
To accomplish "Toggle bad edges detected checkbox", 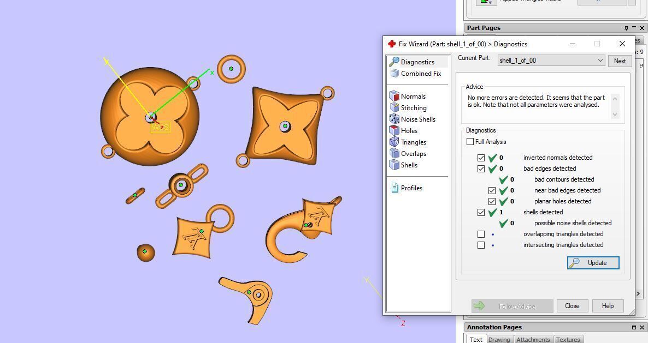I will point(481,169).
